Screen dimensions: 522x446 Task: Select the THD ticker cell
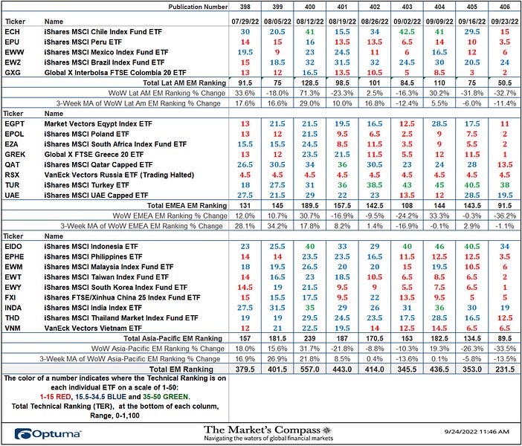[12, 318]
